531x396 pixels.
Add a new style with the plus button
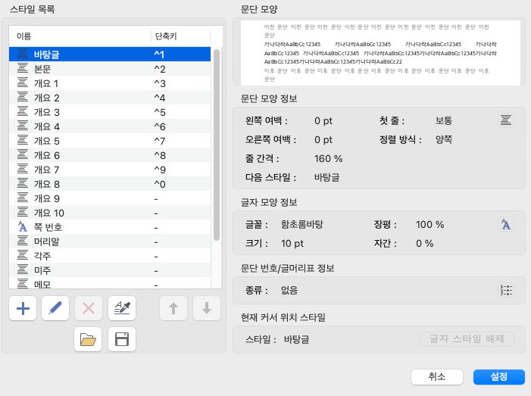click(23, 308)
